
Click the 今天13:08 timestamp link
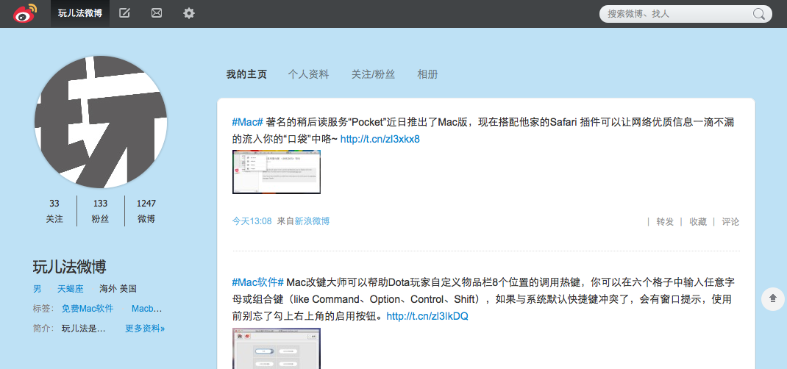click(252, 221)
